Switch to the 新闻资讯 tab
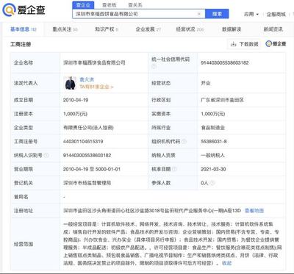This screenshot has width=294, height=274. pyautogui.click(x=273, y=29)
